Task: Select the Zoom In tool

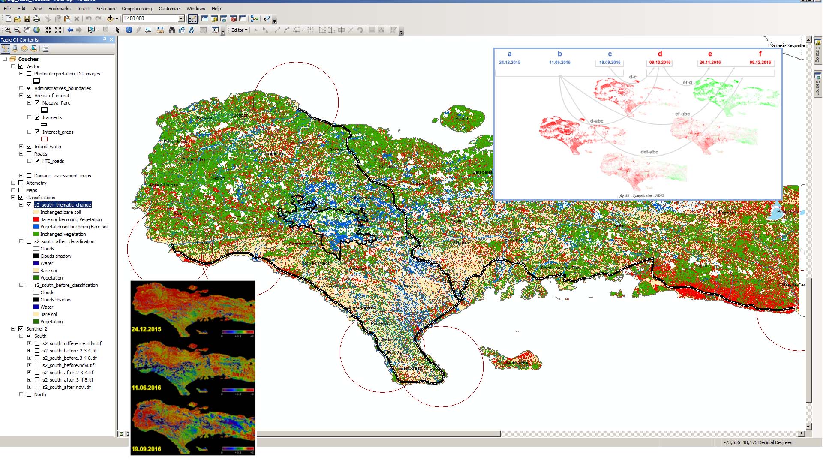Action: (8, 30)
